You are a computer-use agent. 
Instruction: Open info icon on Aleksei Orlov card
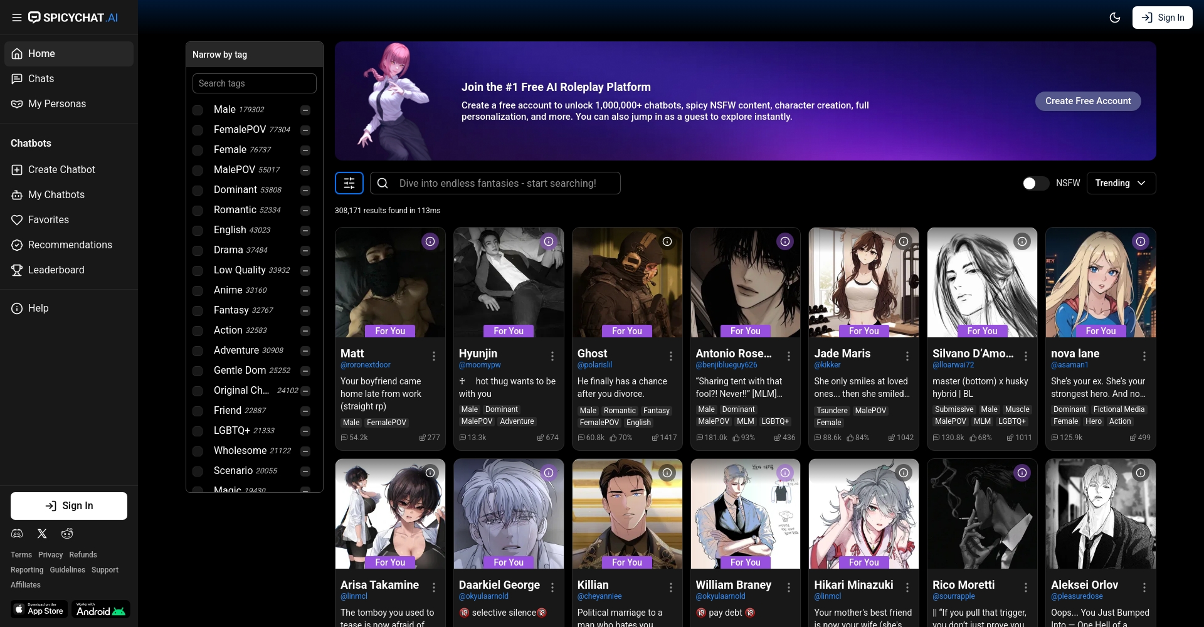(x=1141, y=473)
